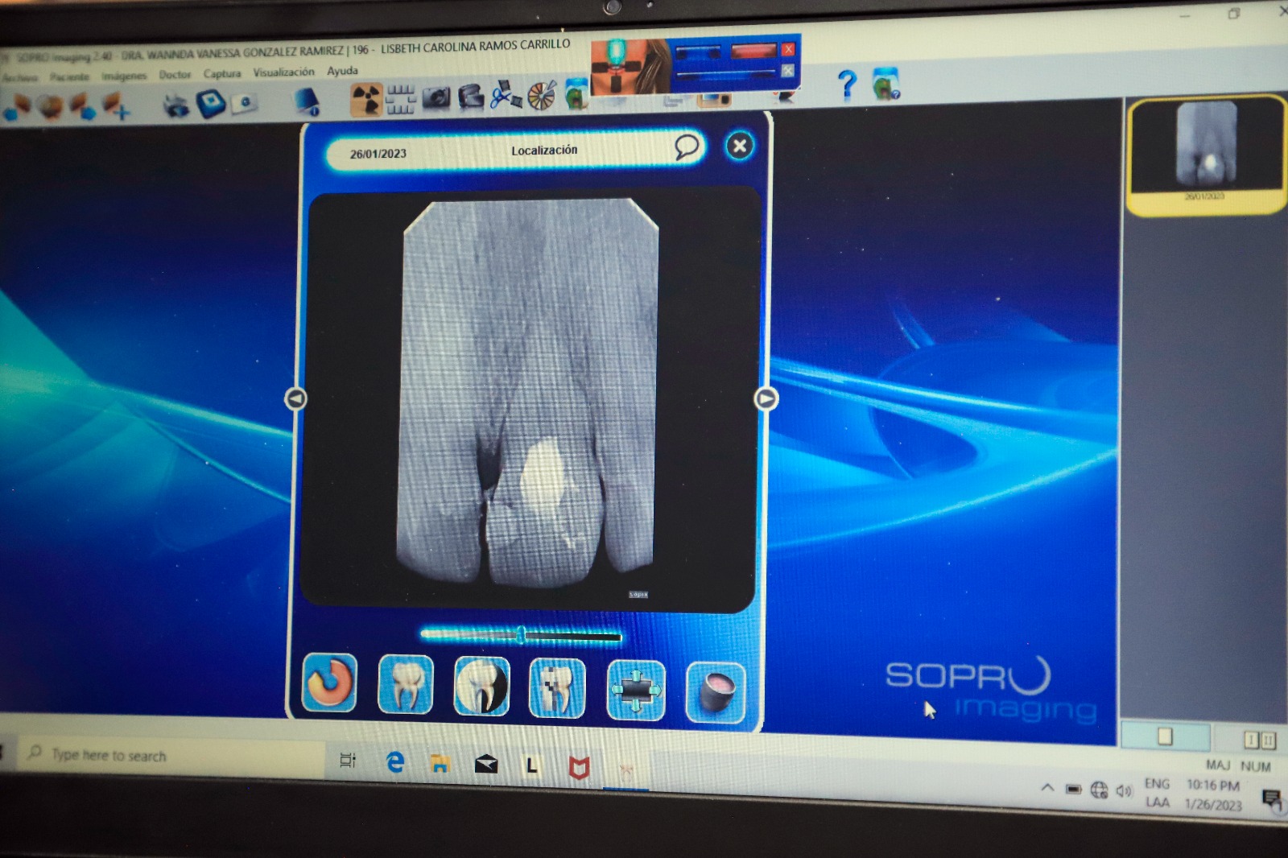Open the Imágenes menu
Image resolution: width=1288 pixels, height=858 pixels.
point(124,76)
